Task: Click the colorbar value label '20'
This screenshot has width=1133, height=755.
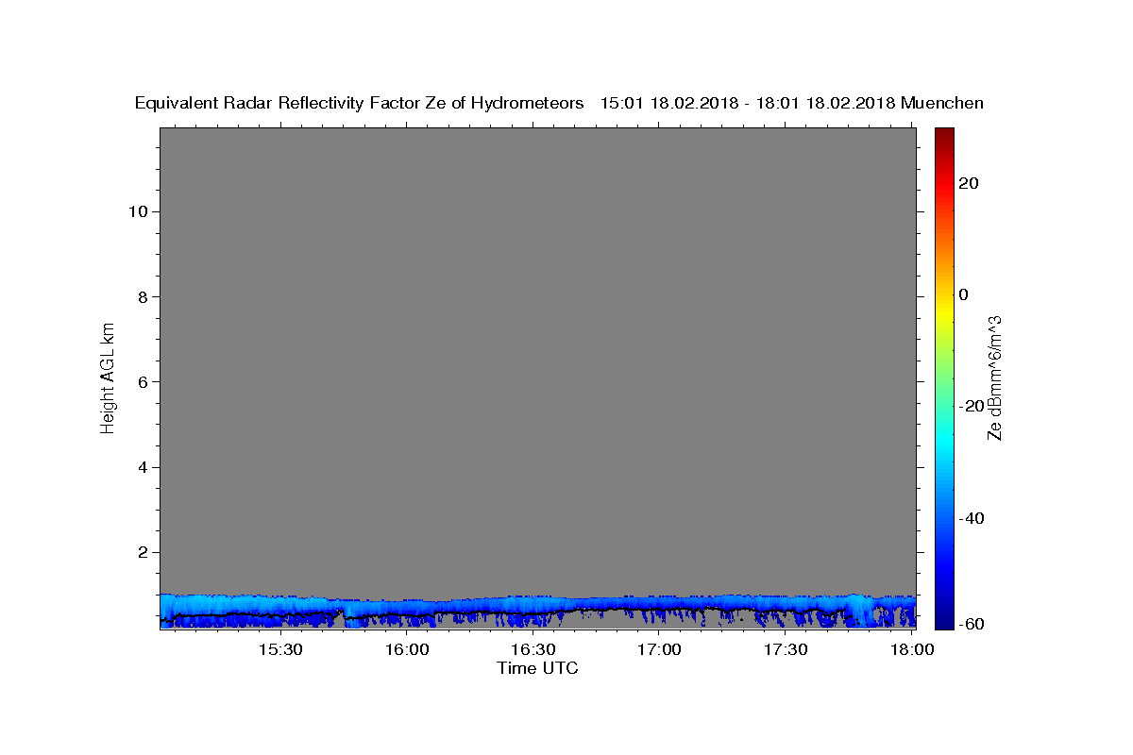Action: [x=970, y=183]
